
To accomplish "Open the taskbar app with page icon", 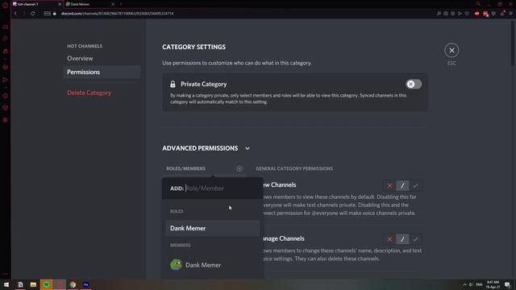I will pos(20,284).
